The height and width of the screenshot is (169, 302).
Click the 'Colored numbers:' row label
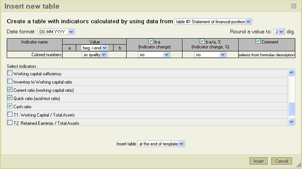click(47, 55)
